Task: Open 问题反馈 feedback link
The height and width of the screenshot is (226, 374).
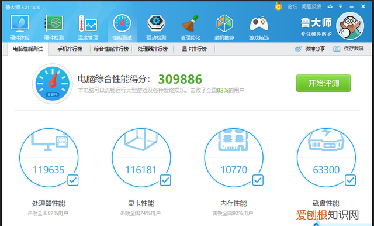Action: click(x=311, y=6)
